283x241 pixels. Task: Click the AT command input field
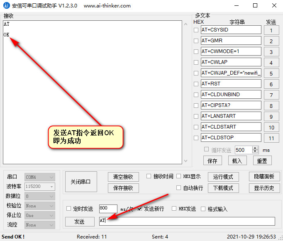click(x=187, y=221)
